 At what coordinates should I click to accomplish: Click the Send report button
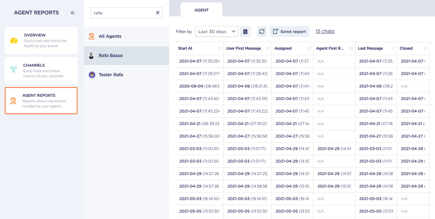[x=289, y=31]
